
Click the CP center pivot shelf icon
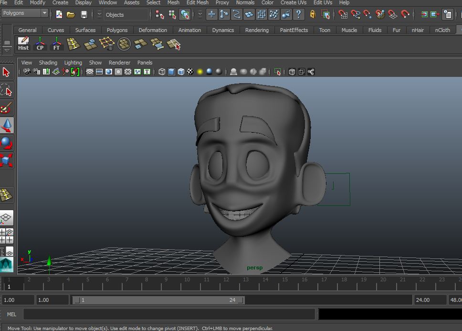[40, 44]
